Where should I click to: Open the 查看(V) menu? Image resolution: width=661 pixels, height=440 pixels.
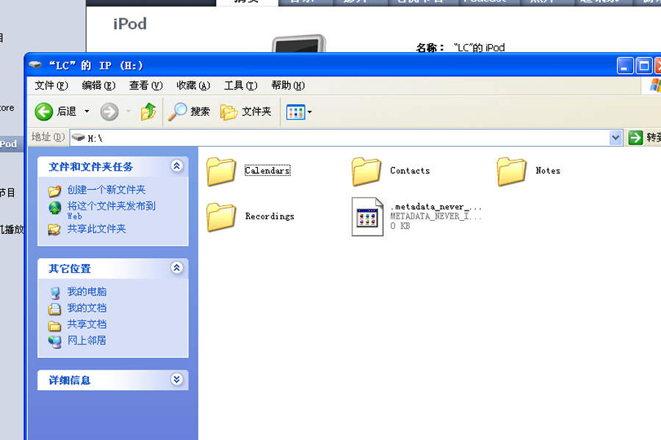[146, 86]
